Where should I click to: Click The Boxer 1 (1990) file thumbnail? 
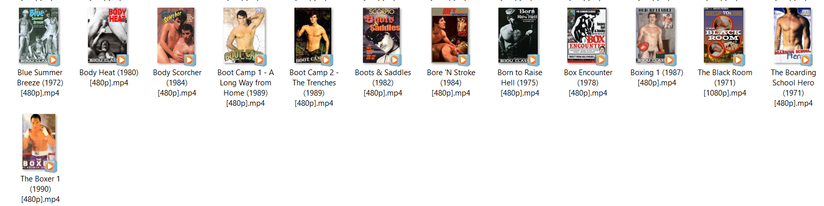[x=40, y=143]
